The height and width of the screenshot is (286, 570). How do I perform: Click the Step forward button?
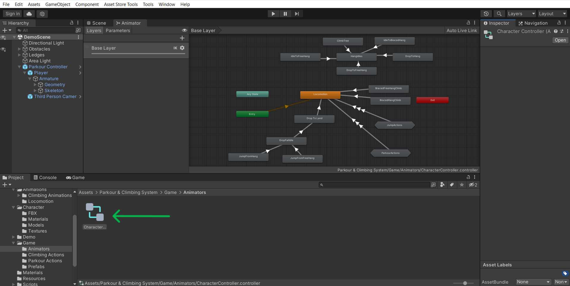(297, 14)
